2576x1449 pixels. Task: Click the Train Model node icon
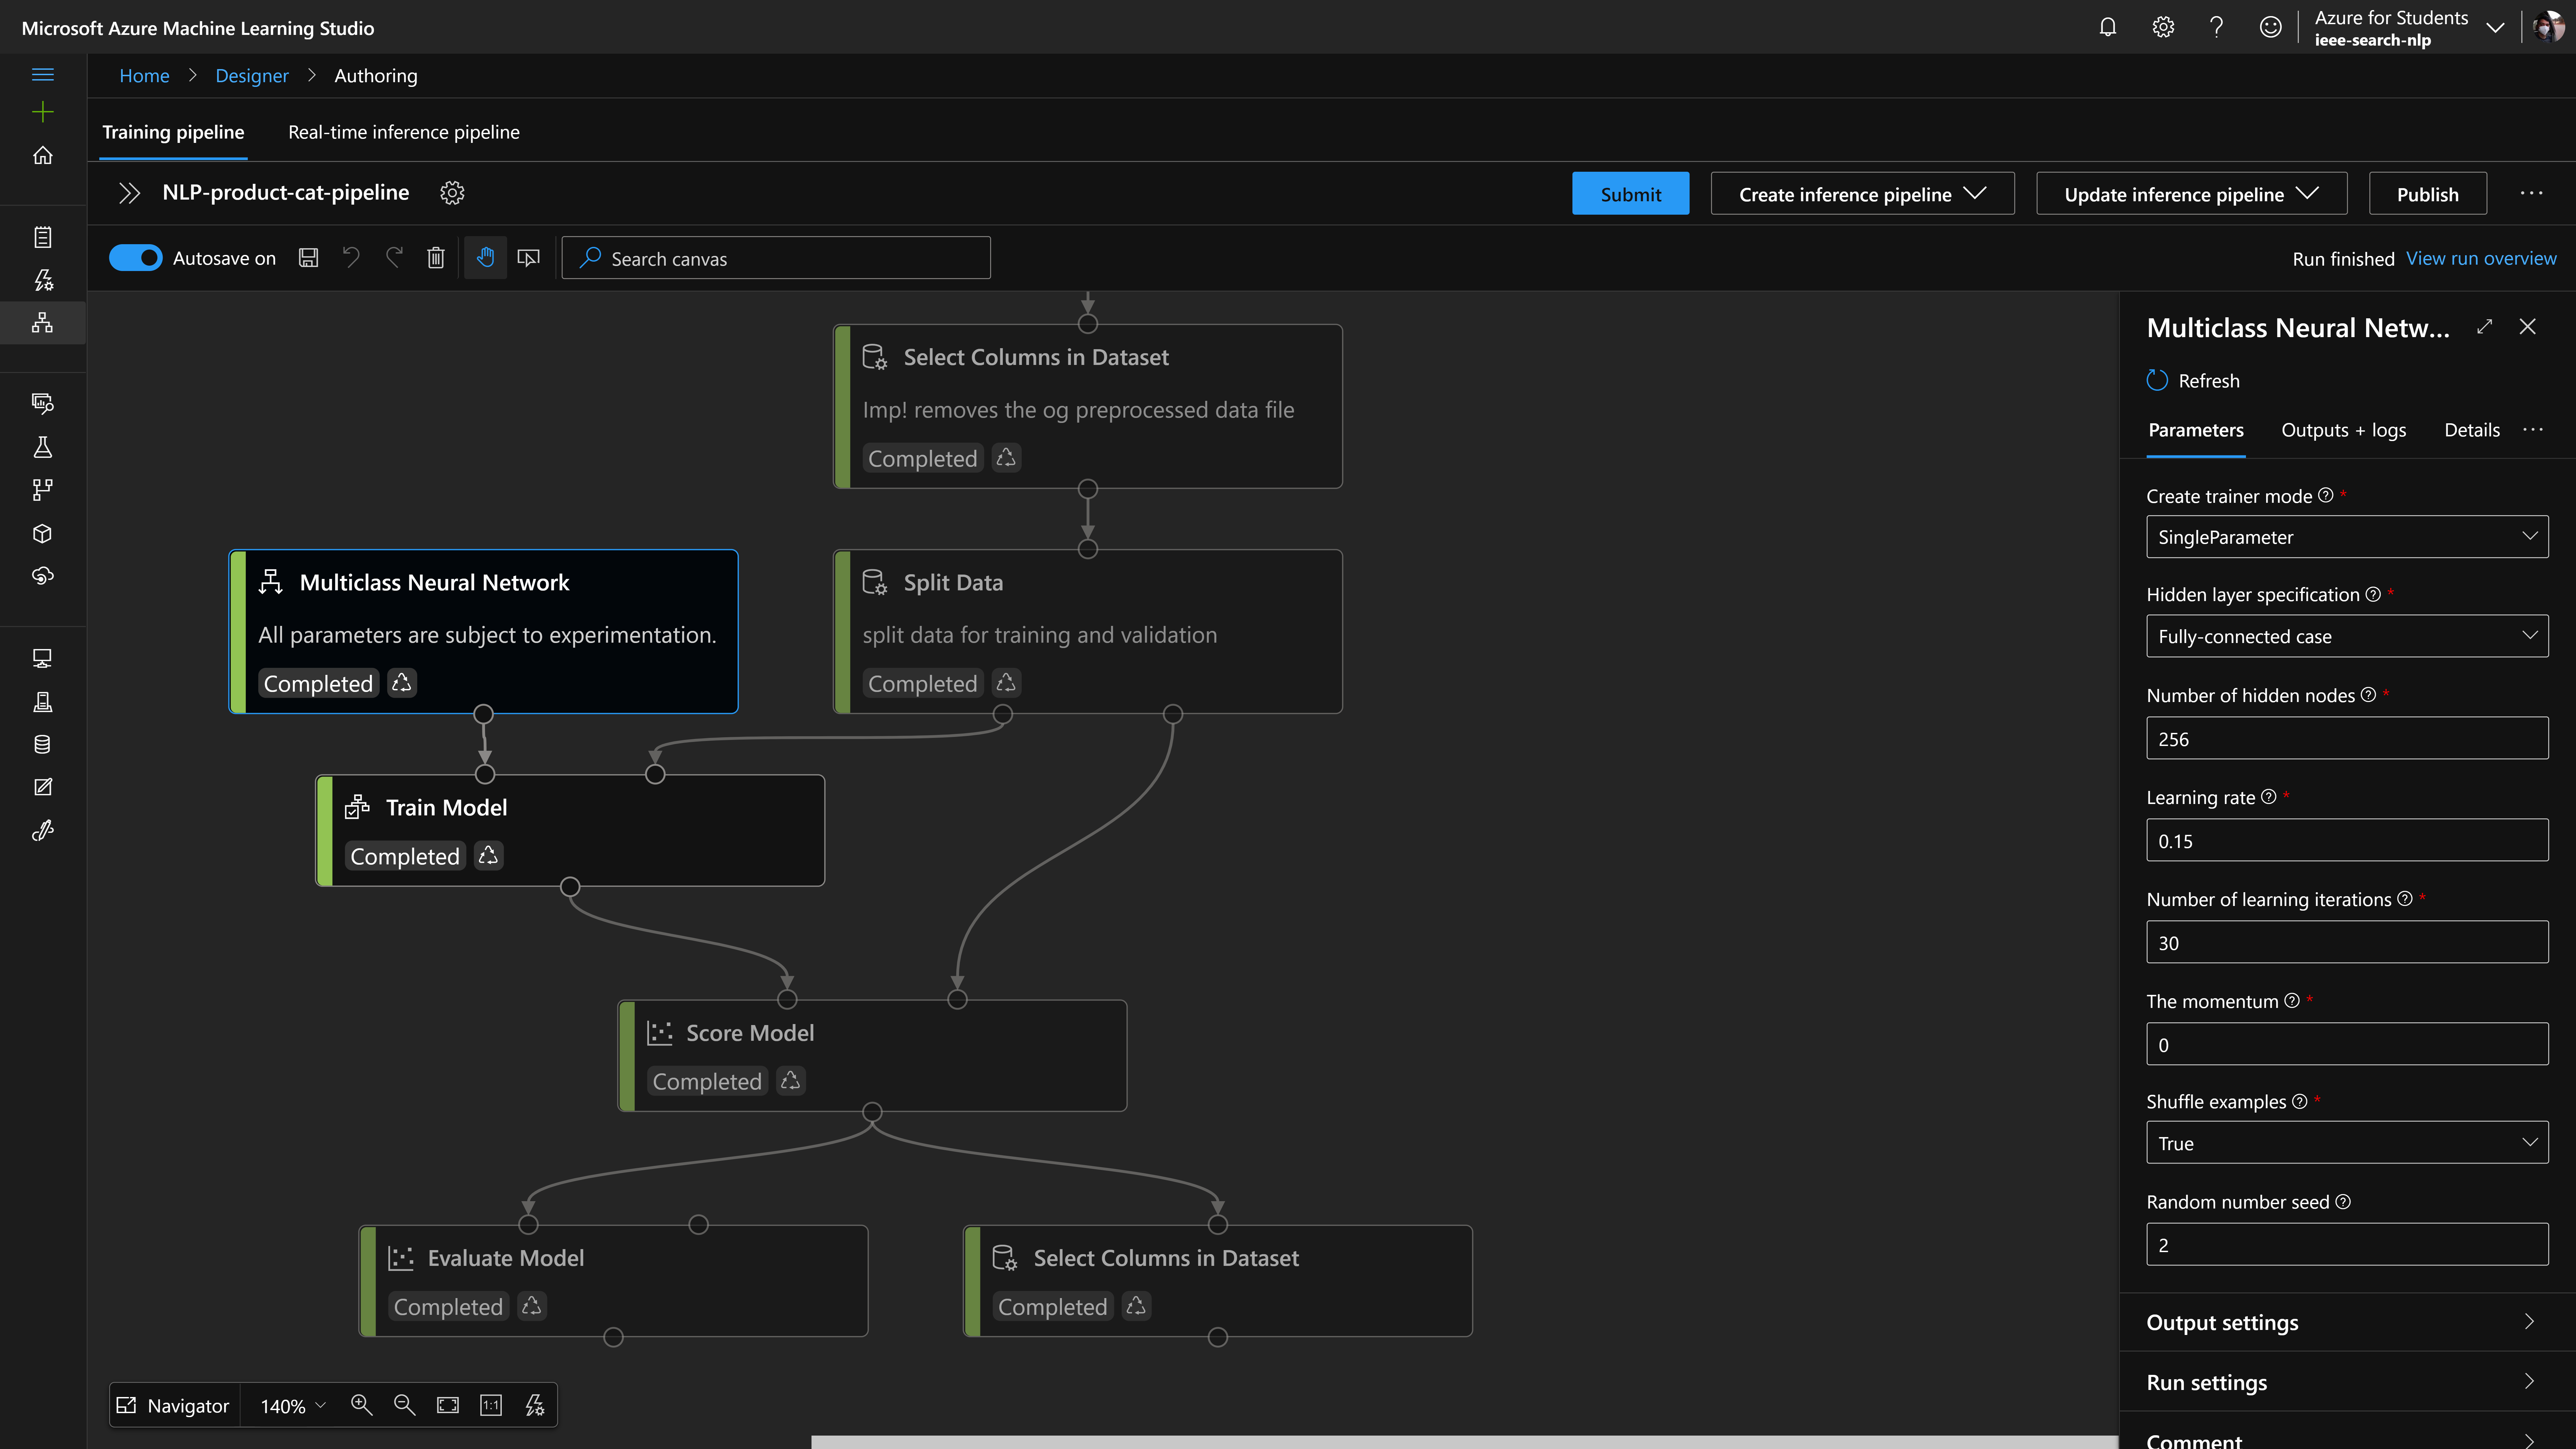357,807
